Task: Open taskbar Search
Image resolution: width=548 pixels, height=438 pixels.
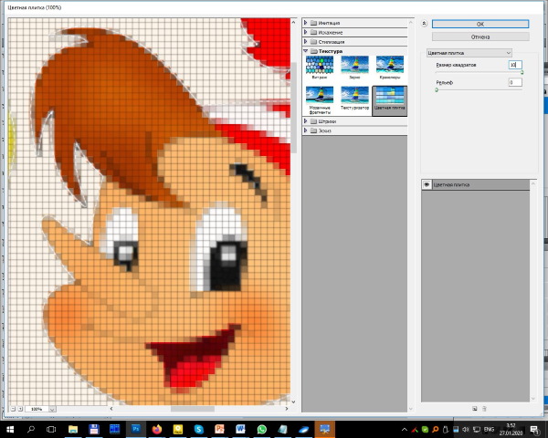Action: [x=31, y=429]
